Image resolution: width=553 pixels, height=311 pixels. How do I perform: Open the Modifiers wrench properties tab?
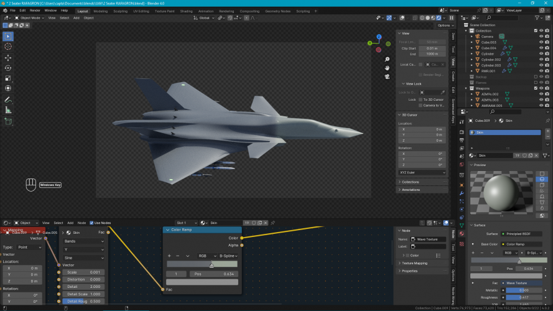462,193
